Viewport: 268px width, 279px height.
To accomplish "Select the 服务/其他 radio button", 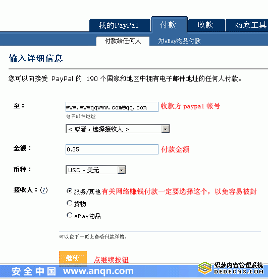I will tap(69, 191).
